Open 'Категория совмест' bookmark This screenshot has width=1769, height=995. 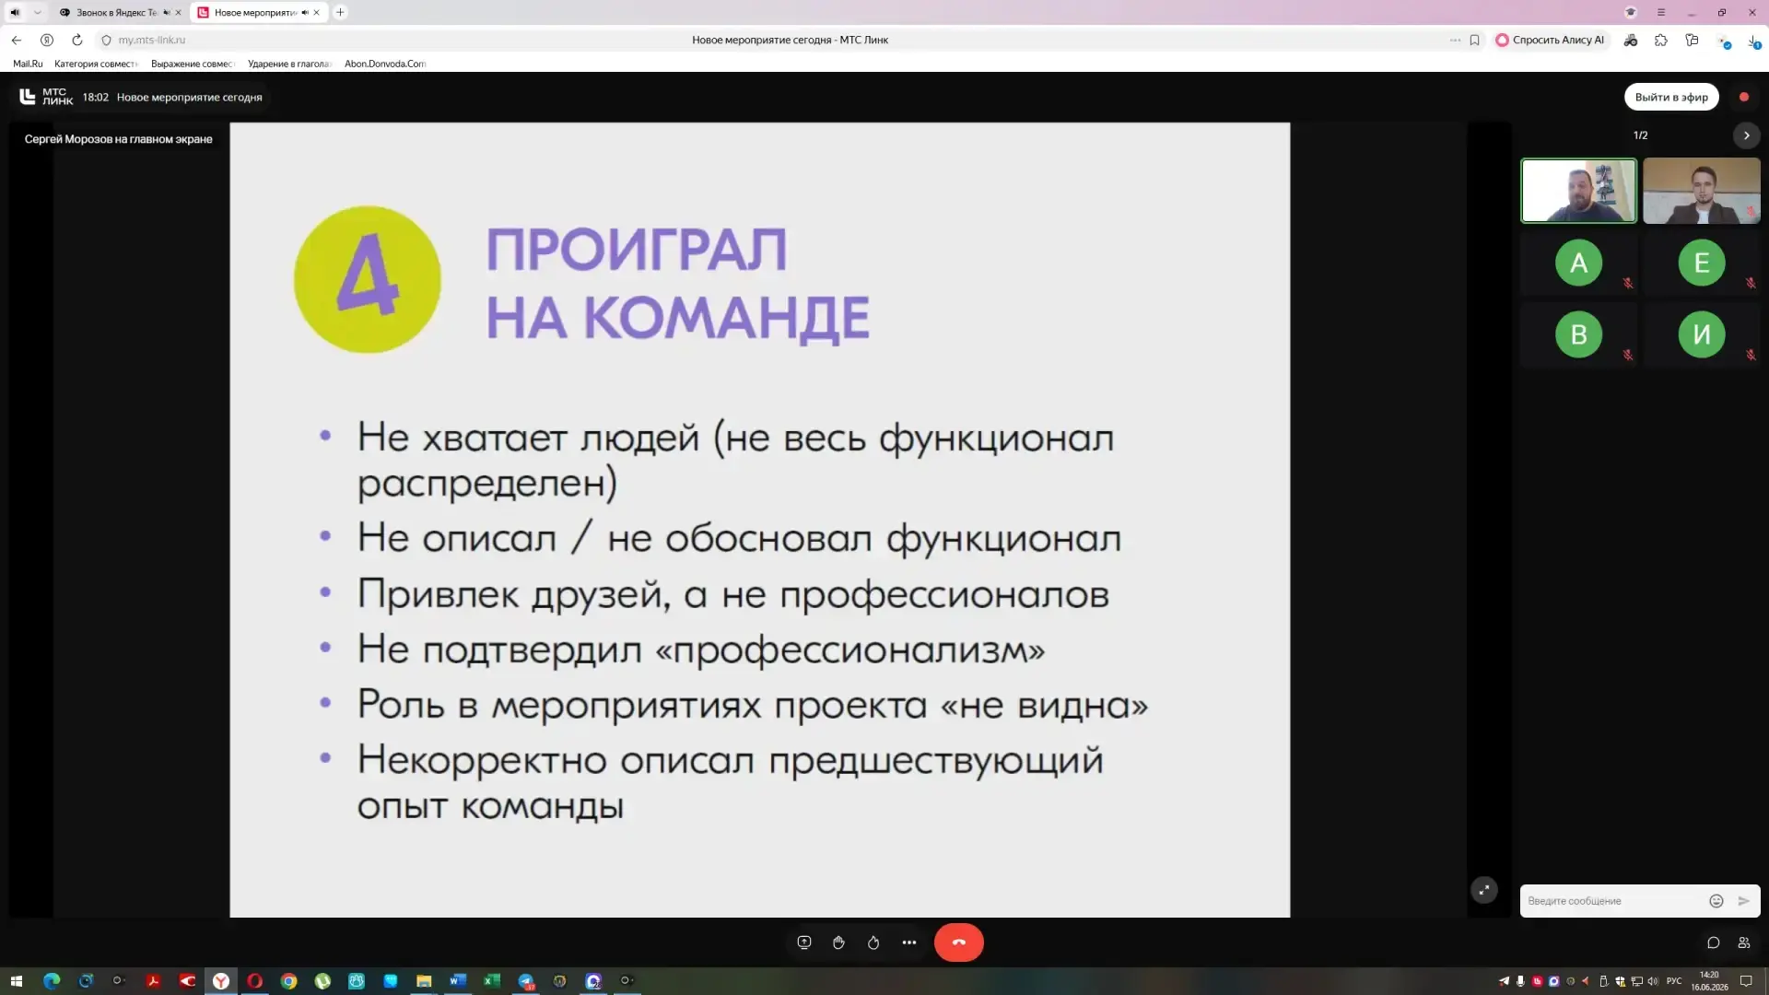pyautogui.click(x=96, y=64)
